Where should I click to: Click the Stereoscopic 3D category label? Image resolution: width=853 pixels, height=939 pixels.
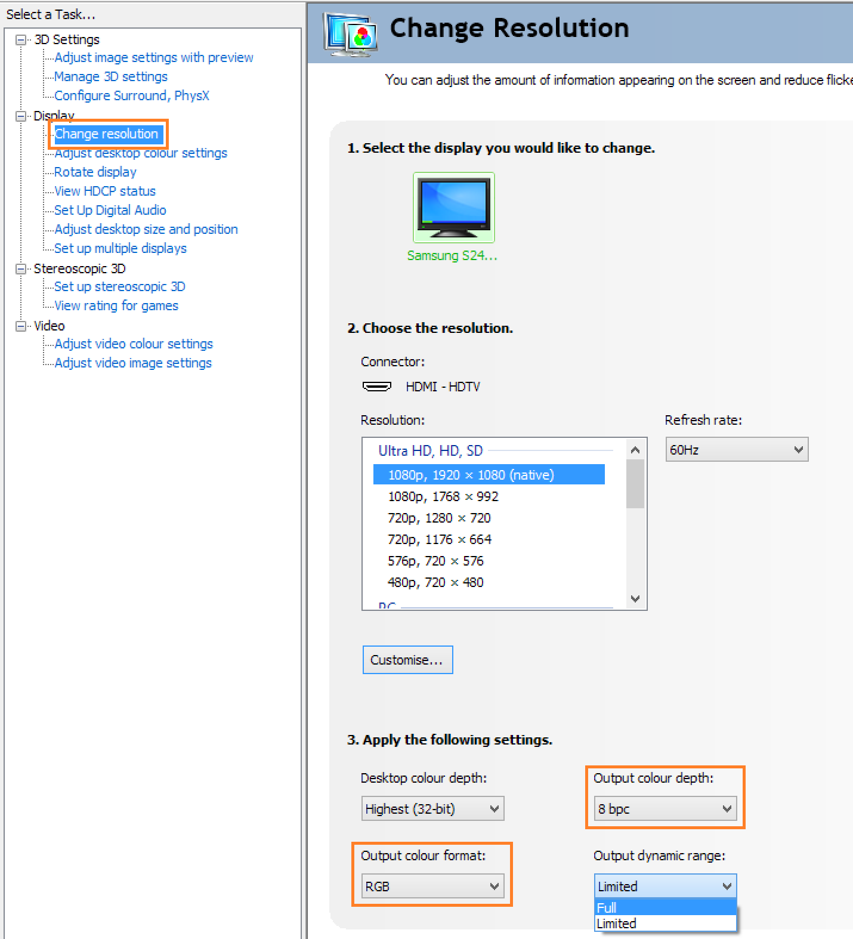coord(79,268)
